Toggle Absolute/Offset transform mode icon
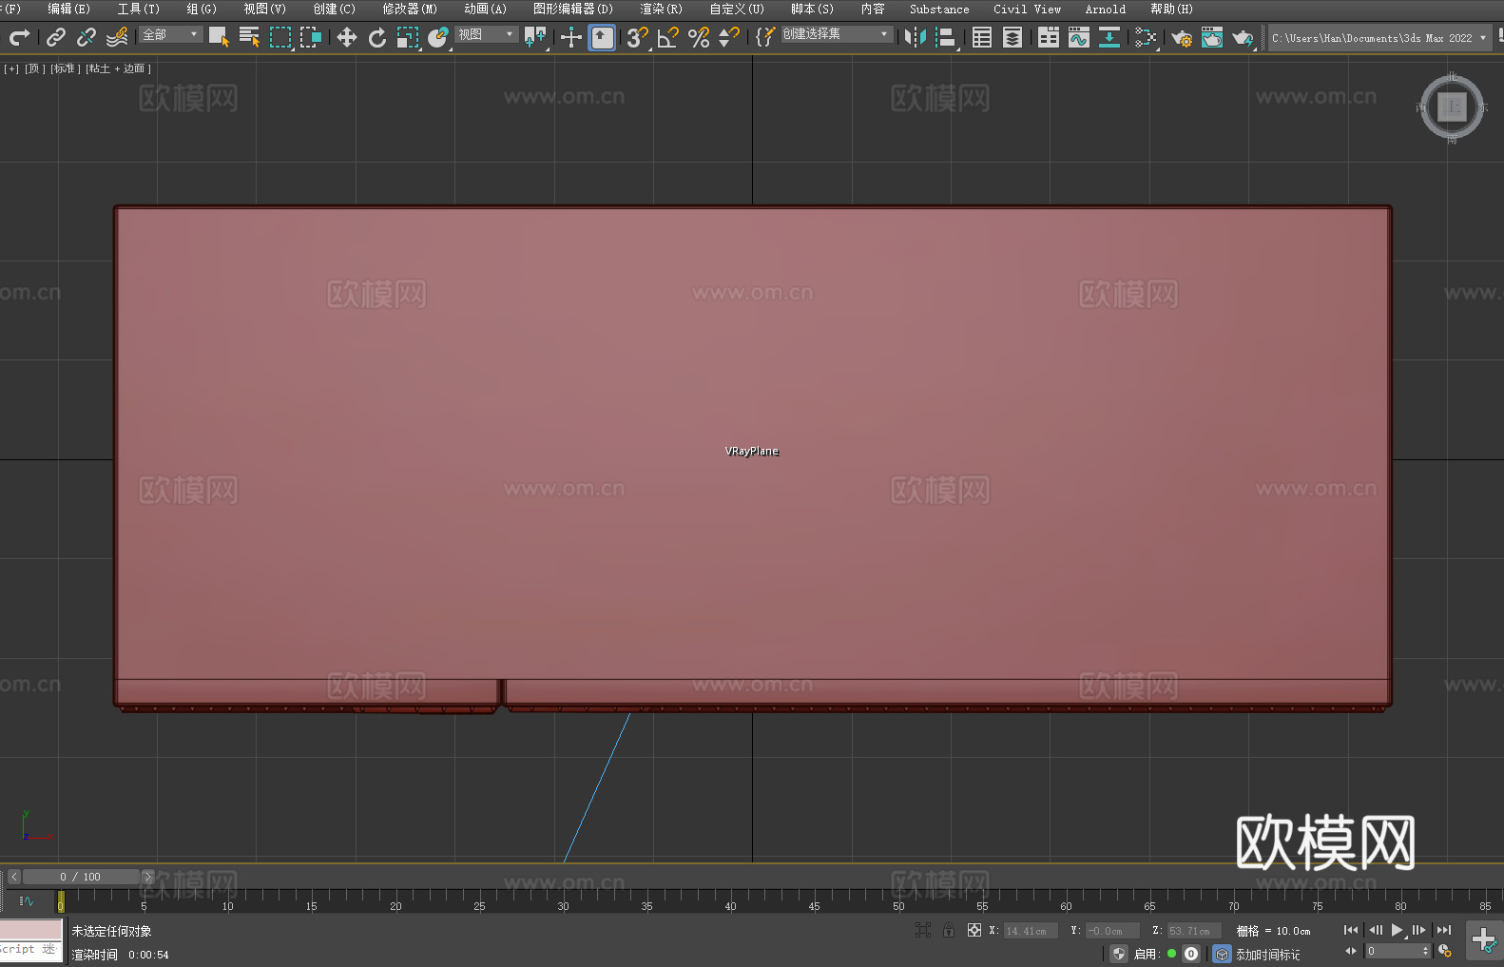The width and height of the screenshot is (1504, 967). [x=974, y=930]
